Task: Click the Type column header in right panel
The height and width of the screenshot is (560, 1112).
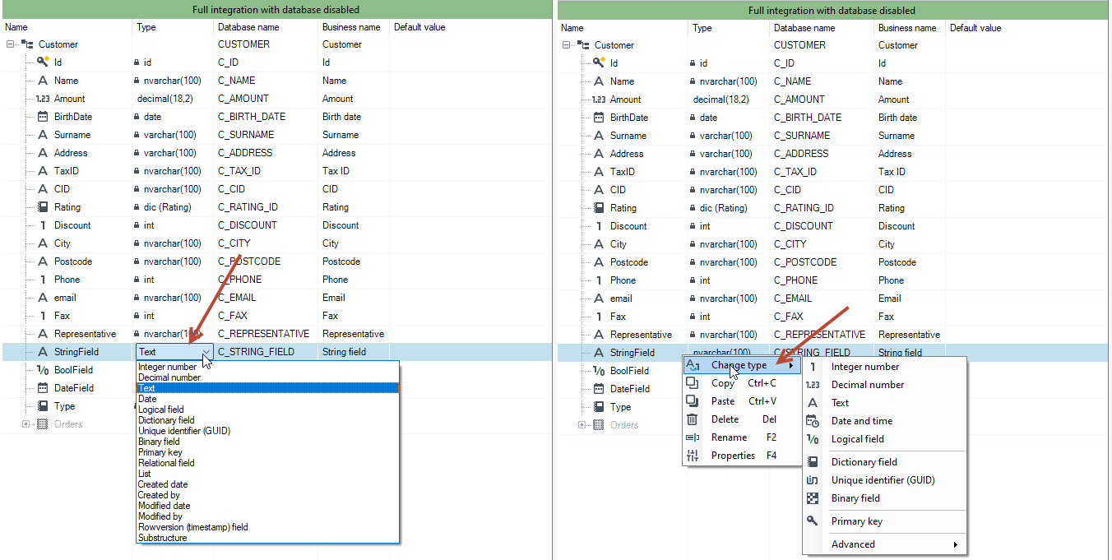Action: (x=728, y=28)
